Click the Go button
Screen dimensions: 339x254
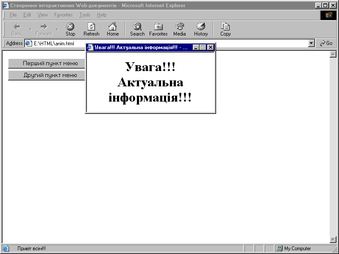pyautogui.click(x=326, y=43)
